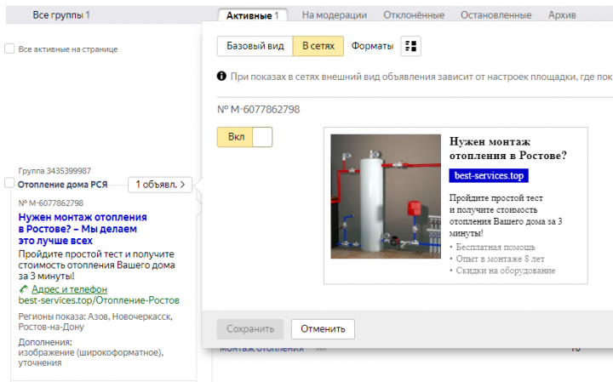Screen dimensions: 613x382
Task: Click the ad number № M-6077862798 in the panel
Action: (x=259, y=110)
